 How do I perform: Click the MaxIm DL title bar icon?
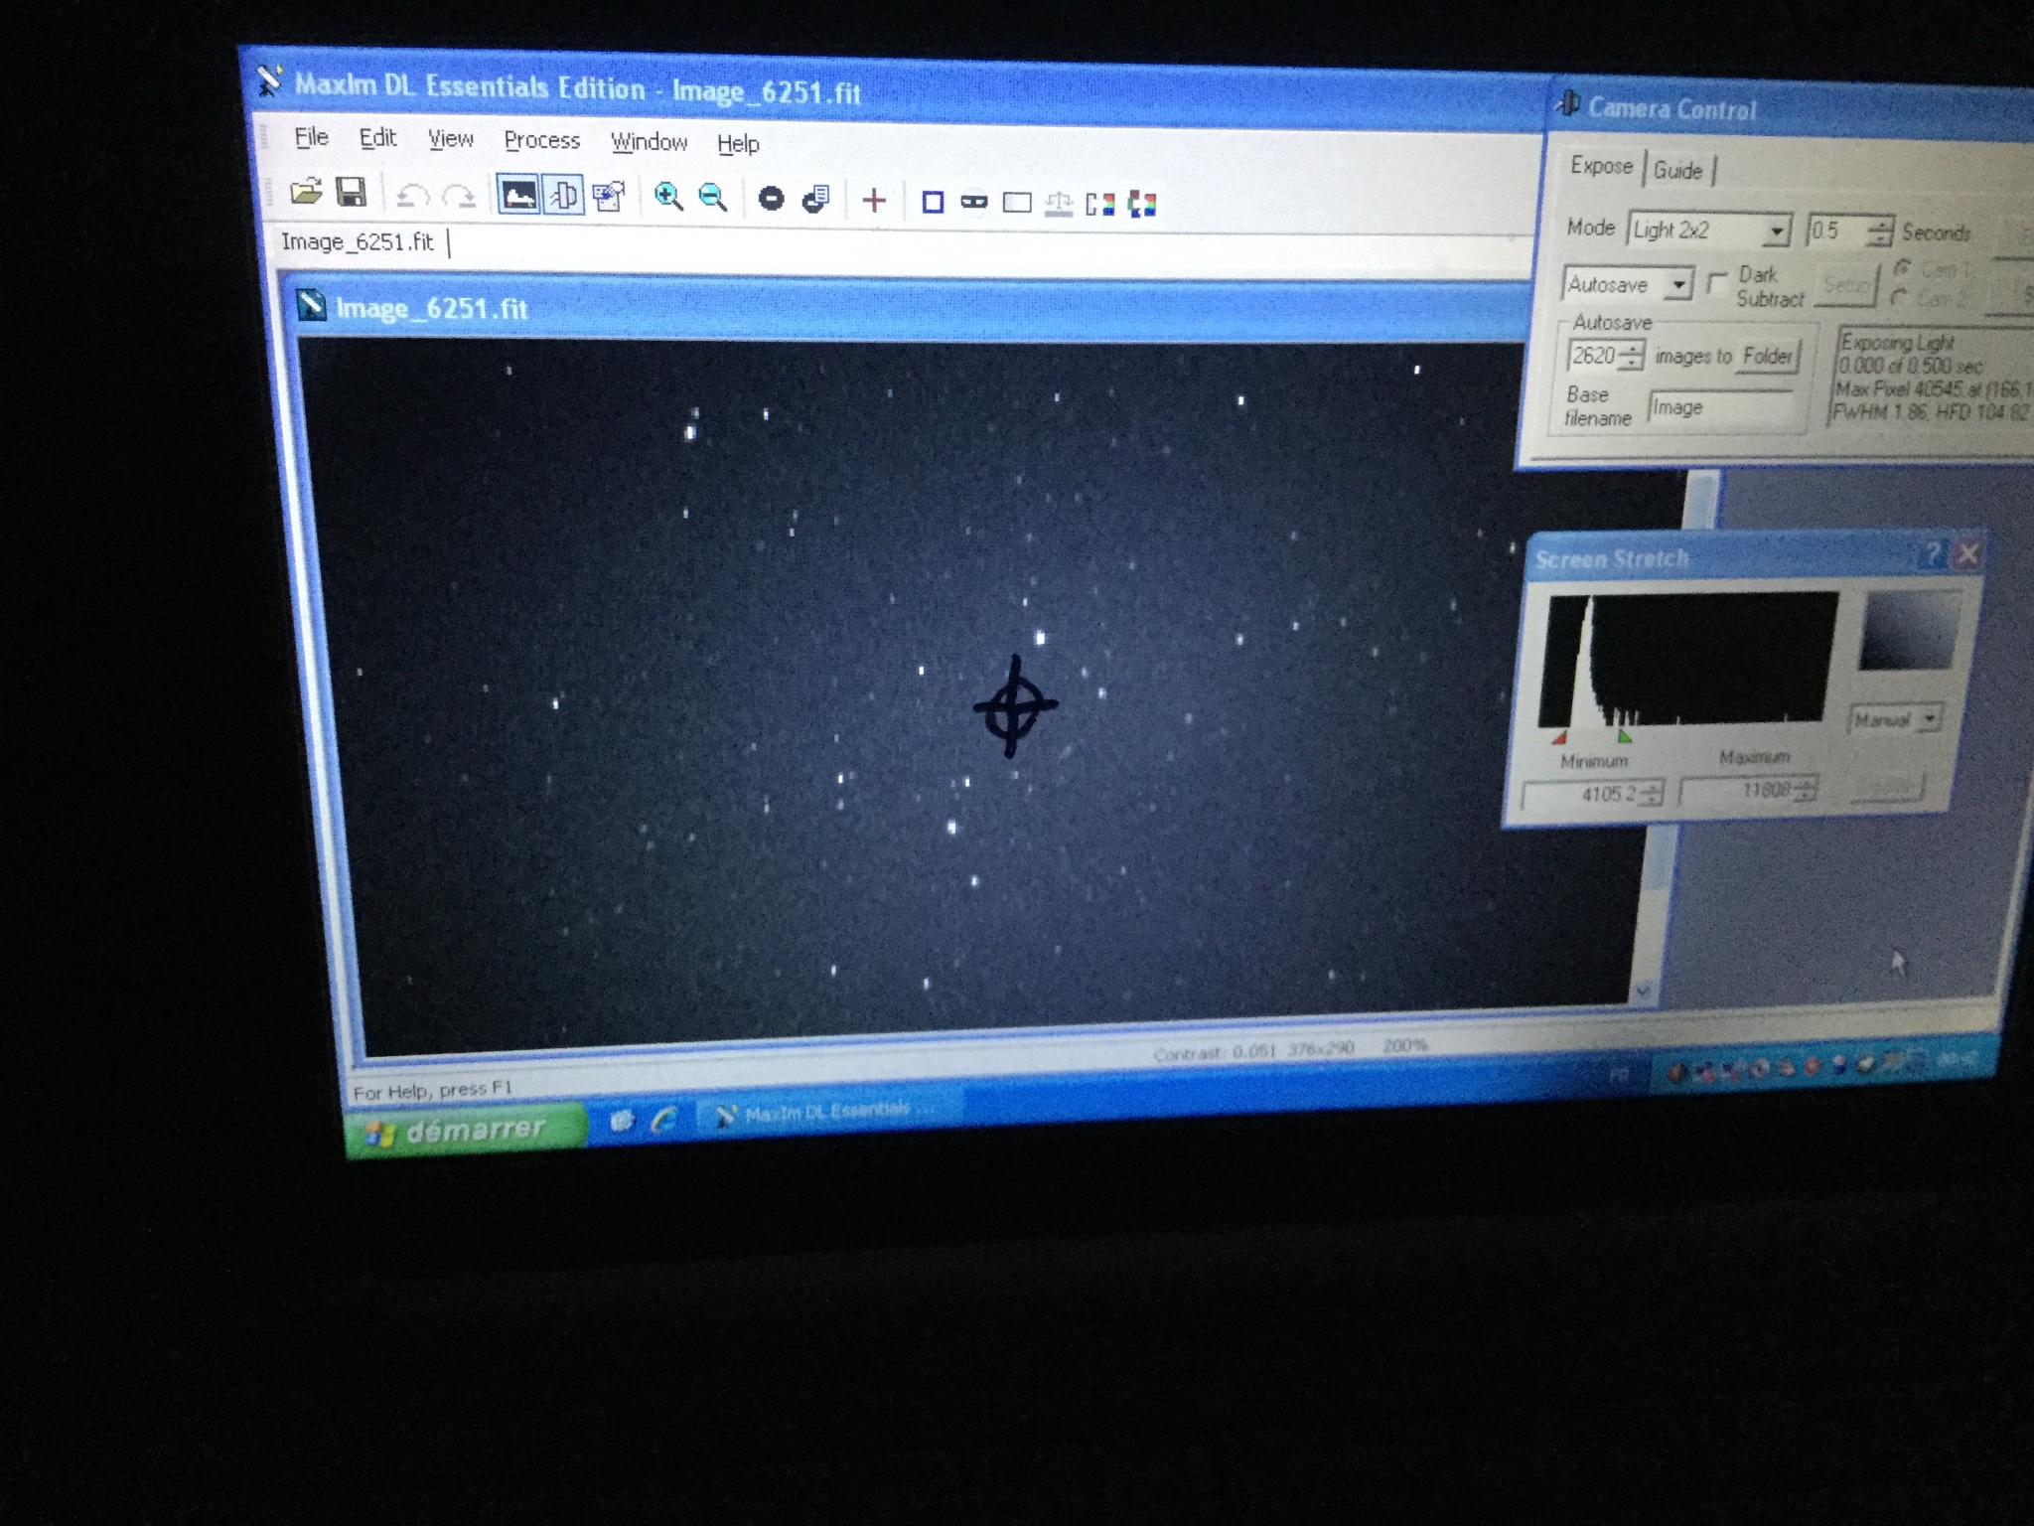(x=268, y=81)
